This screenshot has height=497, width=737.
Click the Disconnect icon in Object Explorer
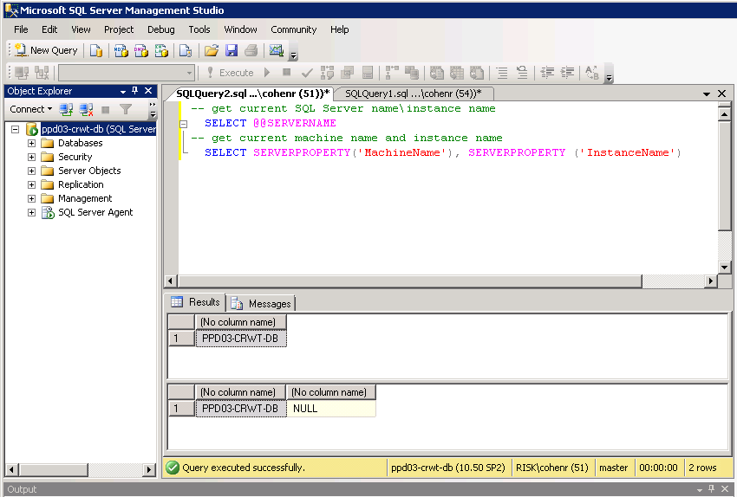pyautogui.click(x=86, y=109)
